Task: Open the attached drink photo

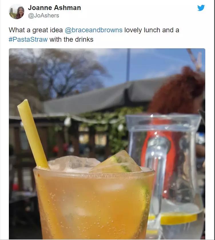Action: click(107, 144)
